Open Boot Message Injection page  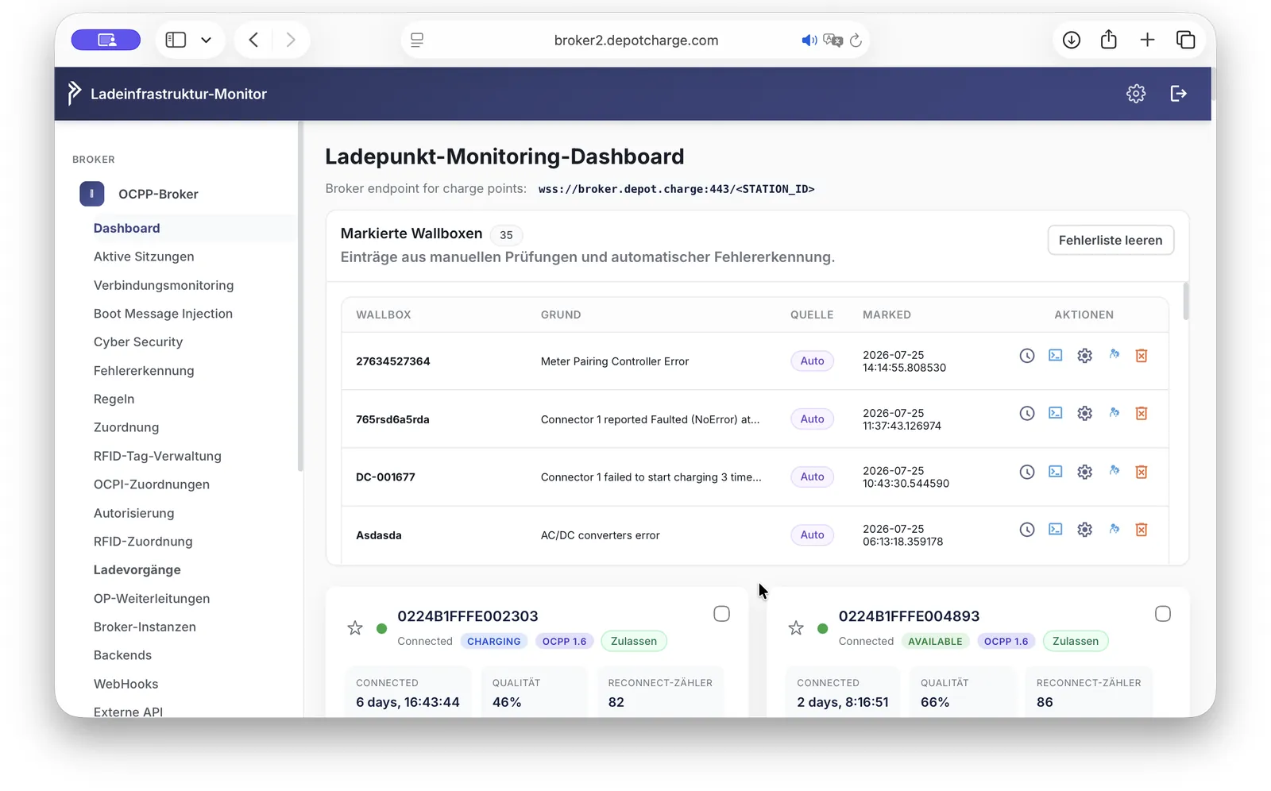(x=163, y=314)
